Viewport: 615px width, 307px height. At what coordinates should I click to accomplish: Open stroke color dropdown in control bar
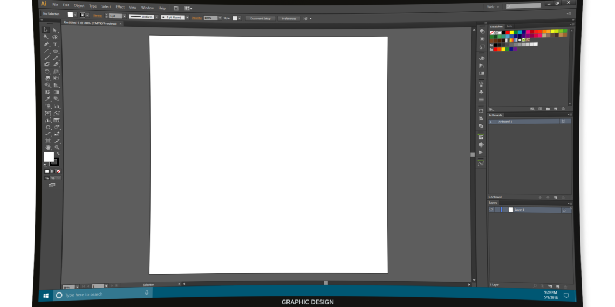(87, 15)
